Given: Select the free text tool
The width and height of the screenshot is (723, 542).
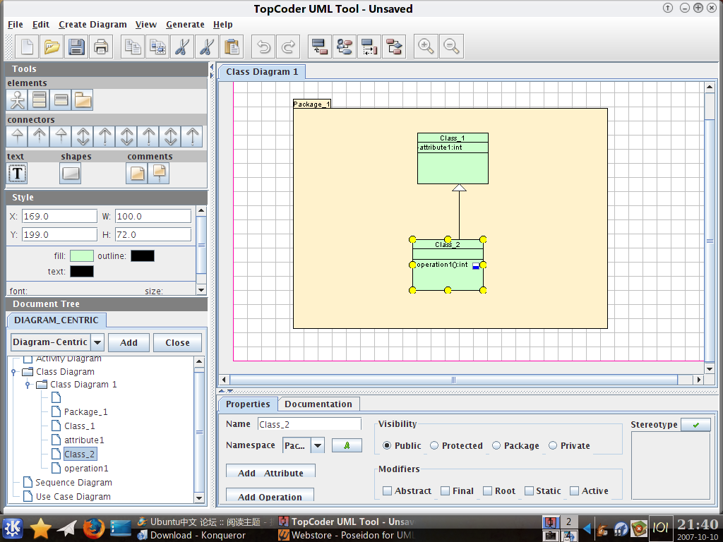Looking at the screenshot, I should click(x=18, y=174).
